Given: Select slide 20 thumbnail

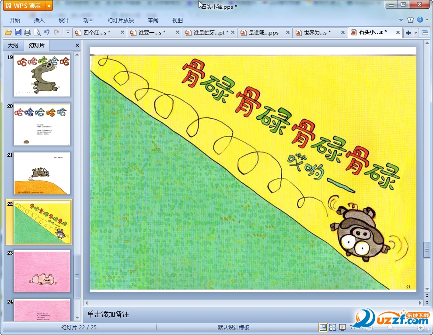Looking at the screenshot, I should (42, 124).
